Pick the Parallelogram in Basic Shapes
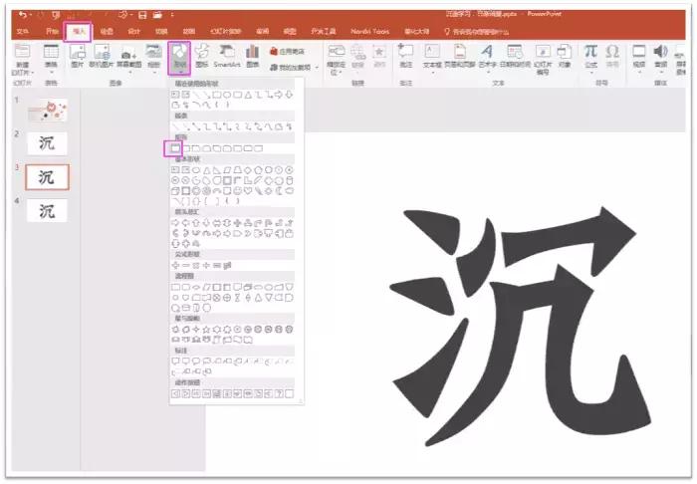The width and height of the screenshot is (697, 484). (x=227, y=169)
